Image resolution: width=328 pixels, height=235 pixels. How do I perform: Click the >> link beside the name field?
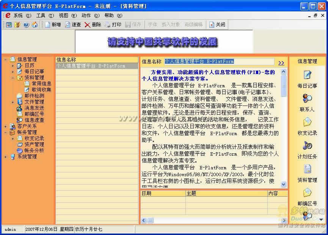(281, 63)
